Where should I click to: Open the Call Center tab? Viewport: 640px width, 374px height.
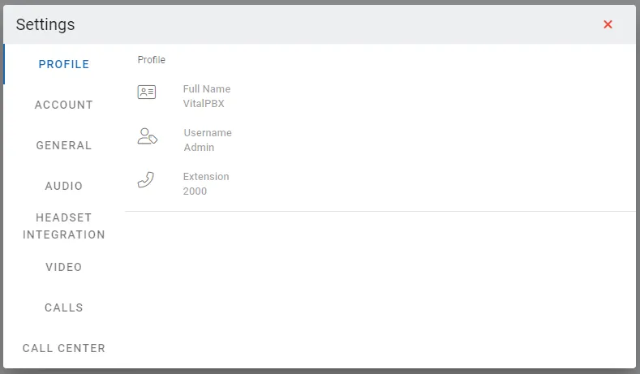pyautogui.click(x=63, y=348)
